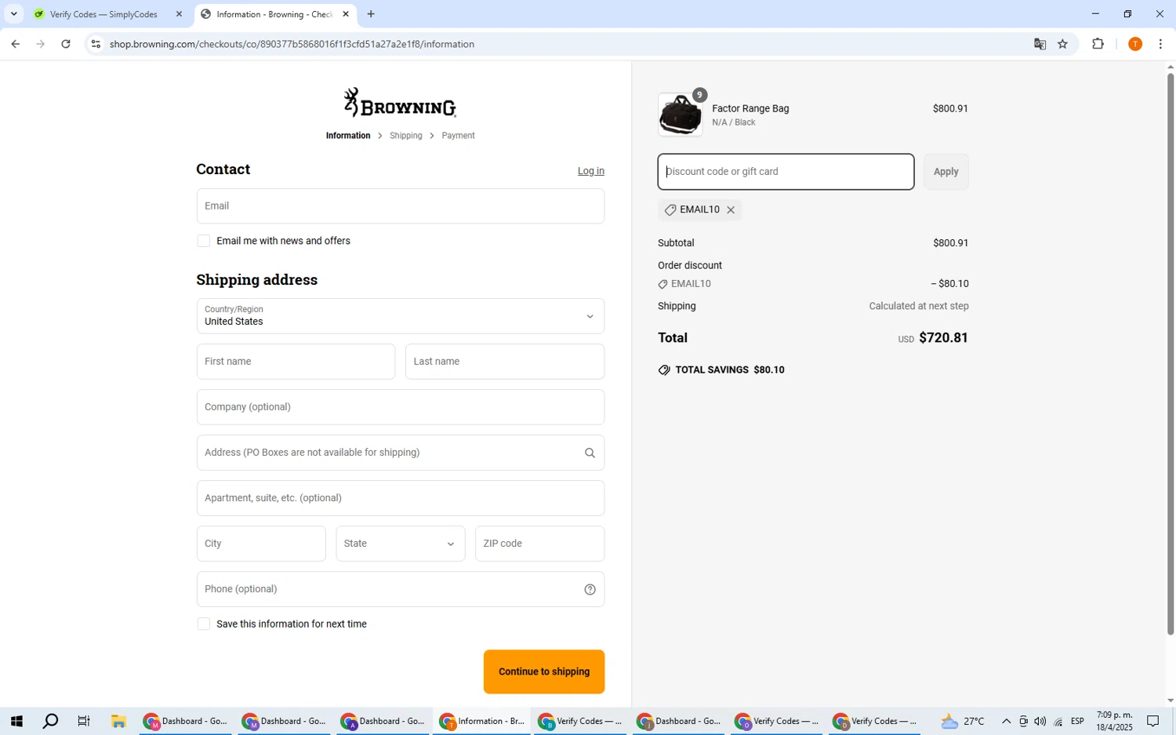The height and width of the screenshot is (735, 1176).
Task: Open the Information - Br... taskbar window
Action: pyautogui.click(x=481, y=722)
